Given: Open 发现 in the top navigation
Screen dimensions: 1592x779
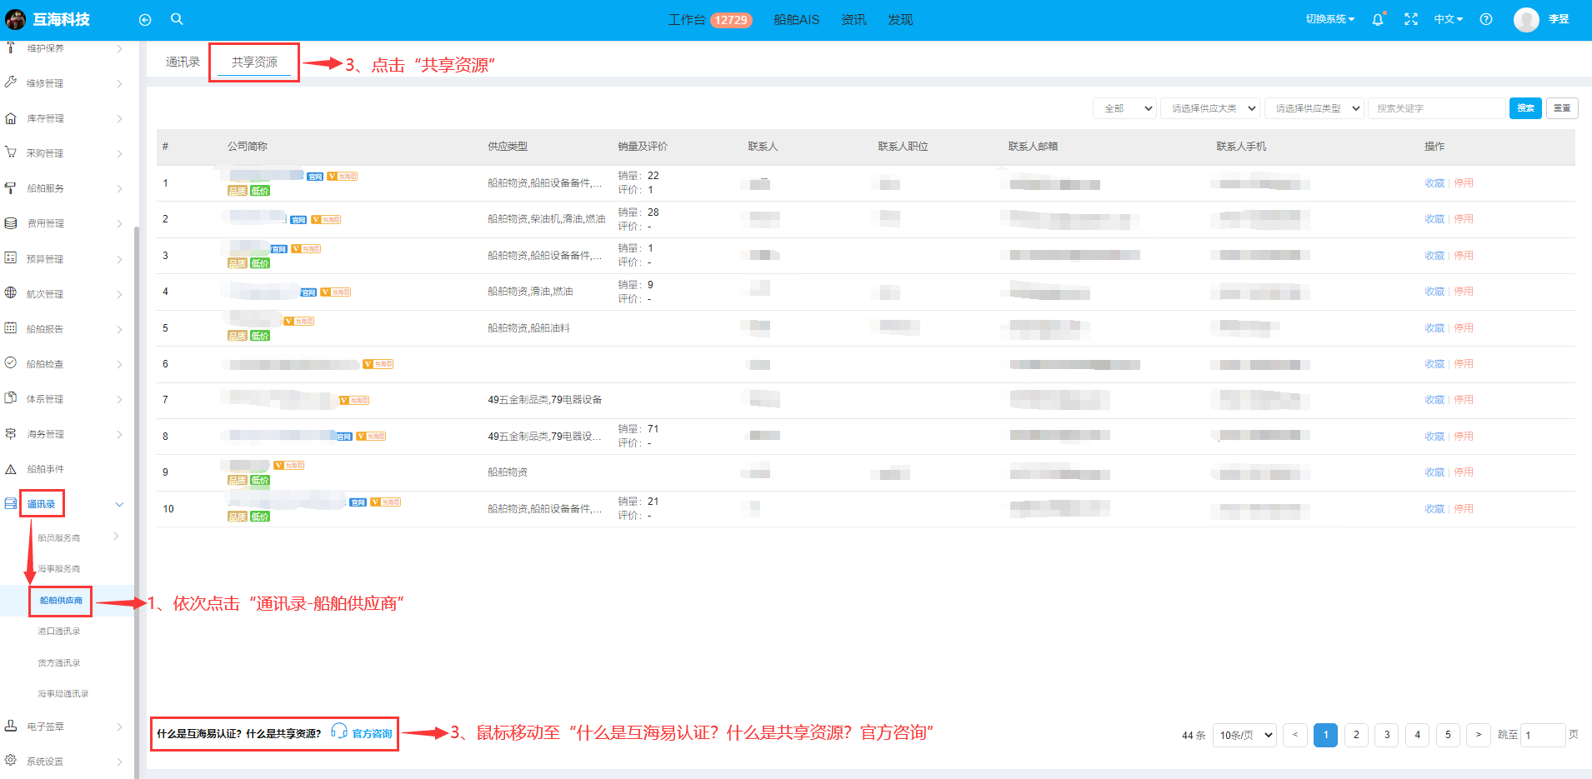Looking at the screenshot, I should tap(900, 19).
